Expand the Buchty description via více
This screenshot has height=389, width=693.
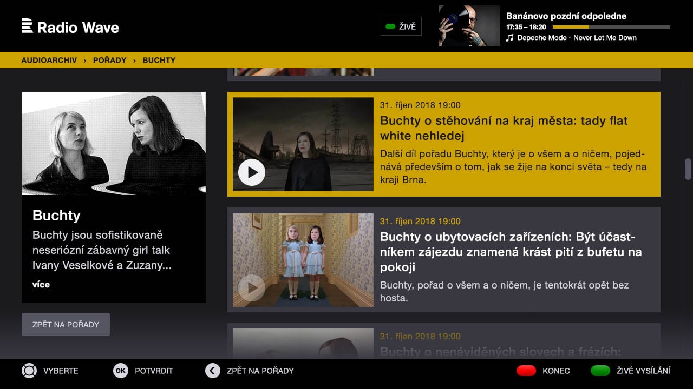pos(41,284)
